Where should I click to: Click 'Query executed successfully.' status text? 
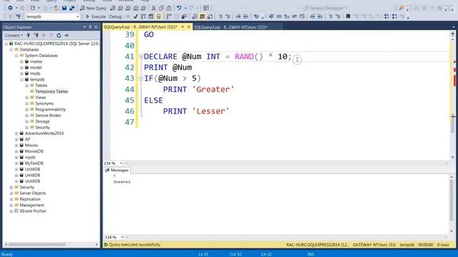click(135, 245)
